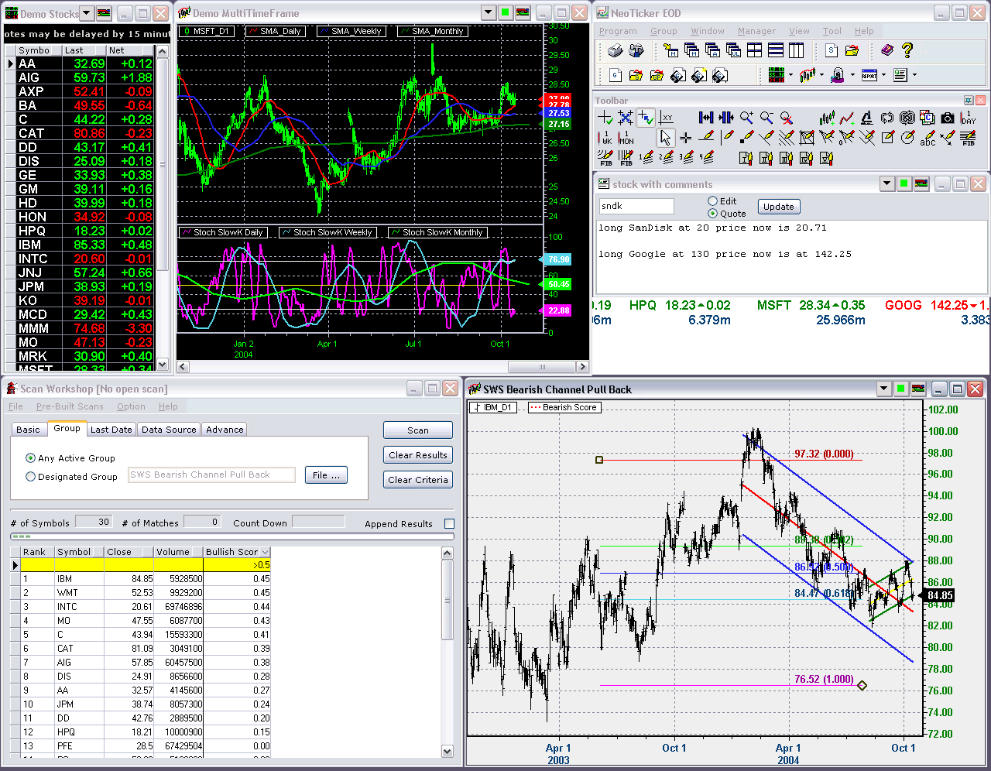991x771 pixels.
Task: Select the crosshair cursor tool
Action: (x=685, y=138)
